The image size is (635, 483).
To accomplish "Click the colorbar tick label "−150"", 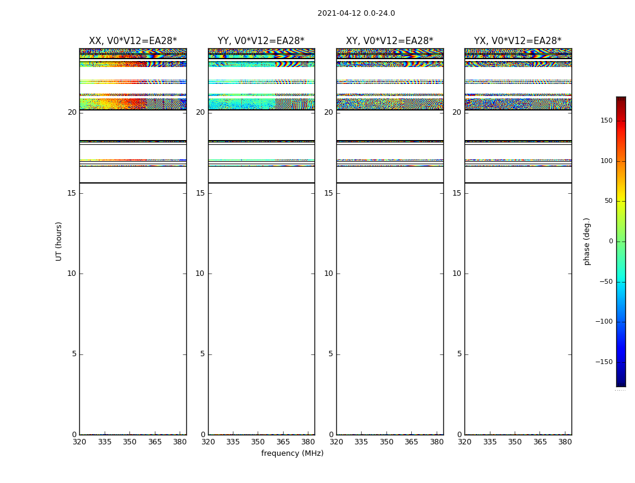I will 604,362.
